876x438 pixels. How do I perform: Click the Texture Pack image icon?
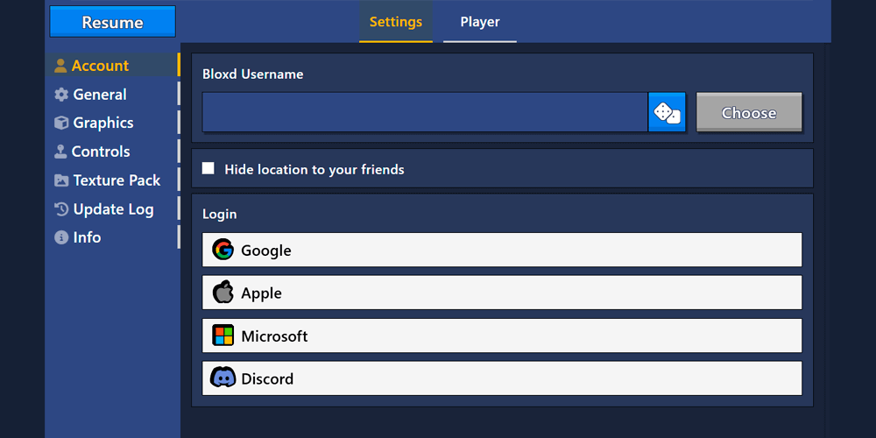(61, 180)
